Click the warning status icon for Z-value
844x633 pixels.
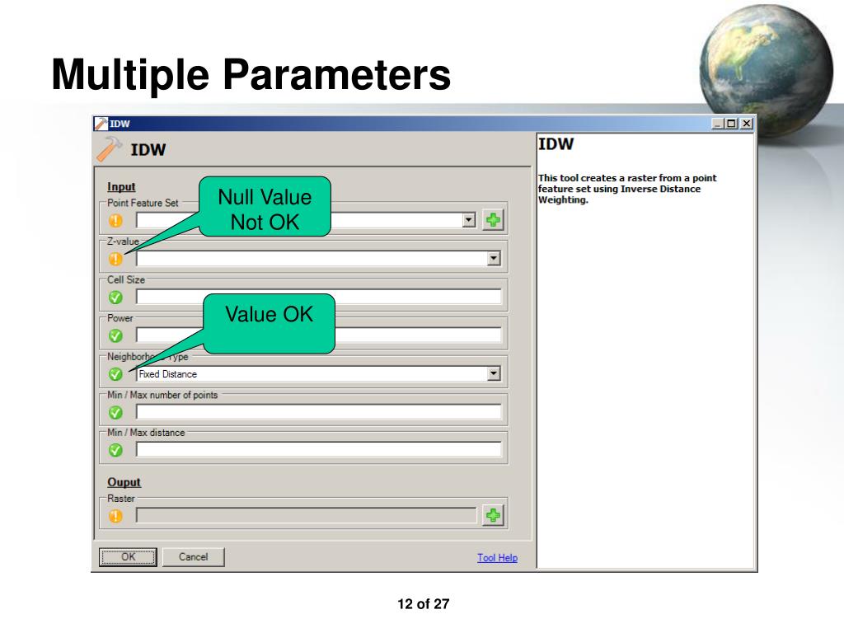(x=115, y=259)
